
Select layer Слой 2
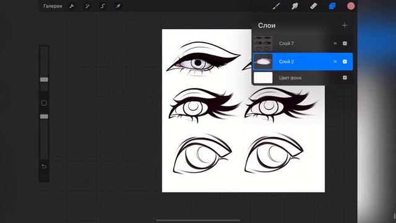pos(303,61)
